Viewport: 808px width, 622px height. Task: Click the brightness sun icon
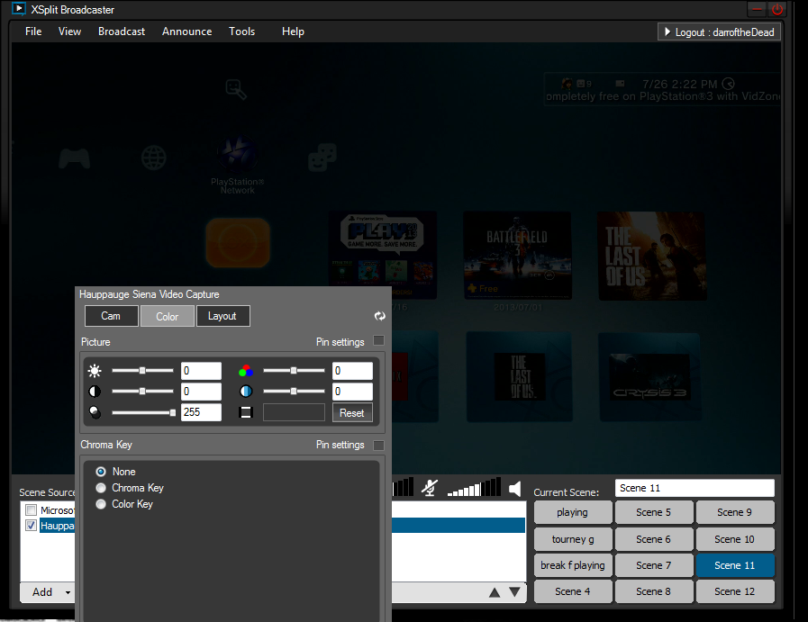pyautogui.click(x=95, y=371)
